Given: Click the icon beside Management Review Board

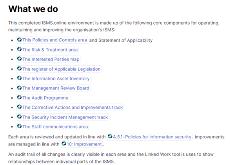Looking at the screenshot, I should (20, 88).
